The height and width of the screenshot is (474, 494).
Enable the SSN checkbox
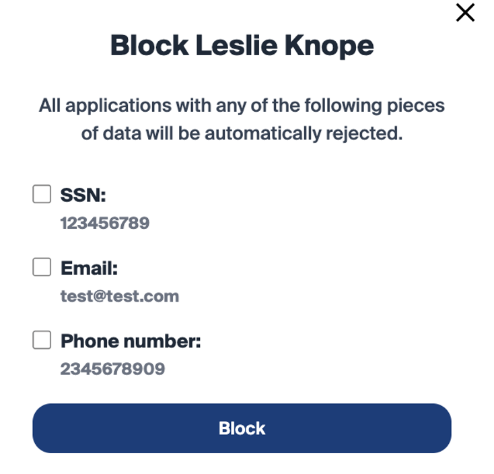click(x=42, y=195)
